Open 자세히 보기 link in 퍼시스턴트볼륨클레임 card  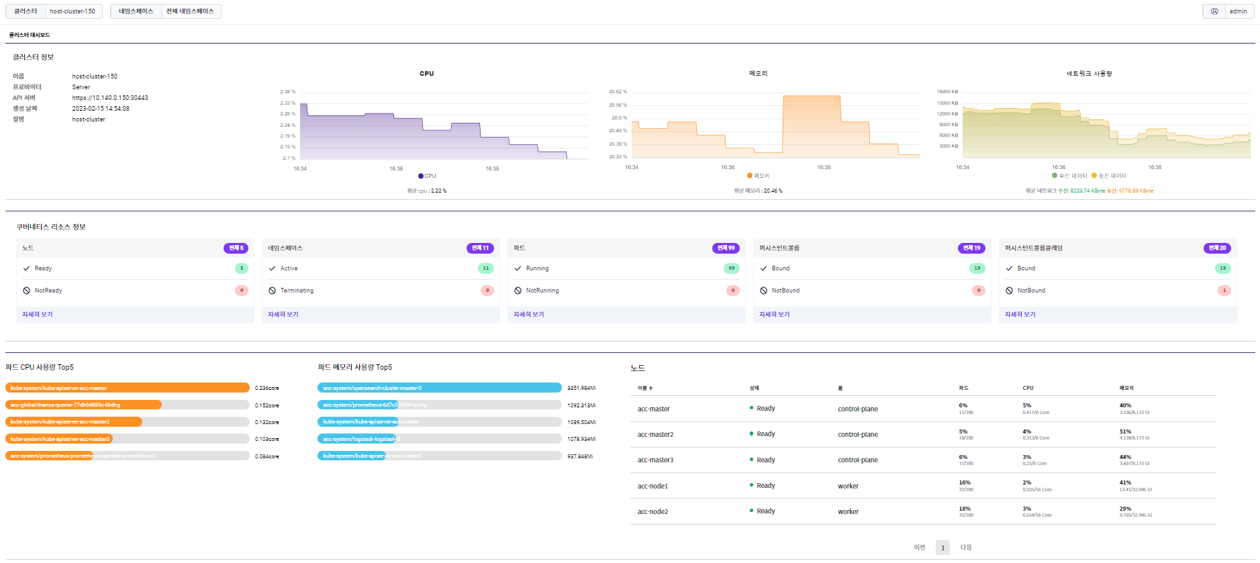(1020, 315)
